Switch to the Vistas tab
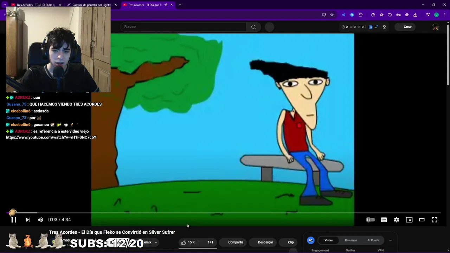The image size is (450, 253). [328, 240]
